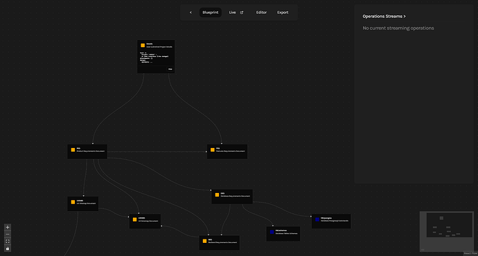Select the UX Sitemap Document node icon

(x=73, y=202)
